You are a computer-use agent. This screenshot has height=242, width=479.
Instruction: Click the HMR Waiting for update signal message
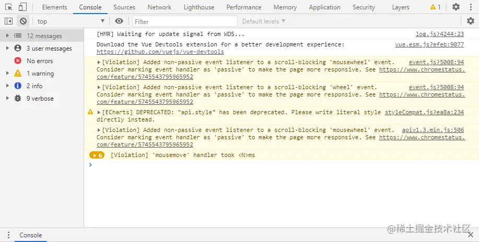(170, 34)
